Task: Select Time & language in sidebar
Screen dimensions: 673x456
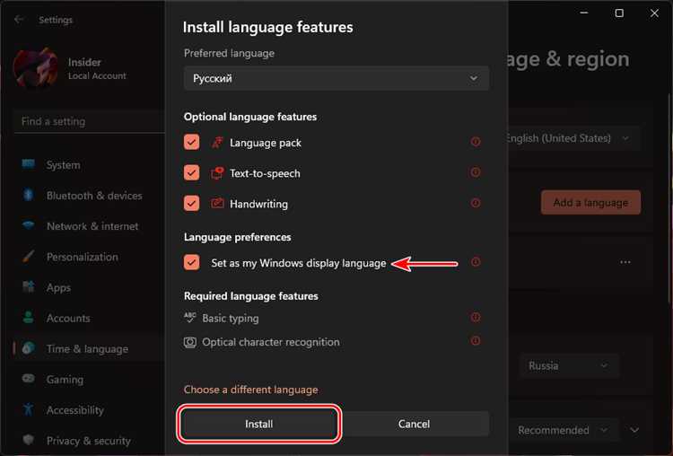Action: 89,348
